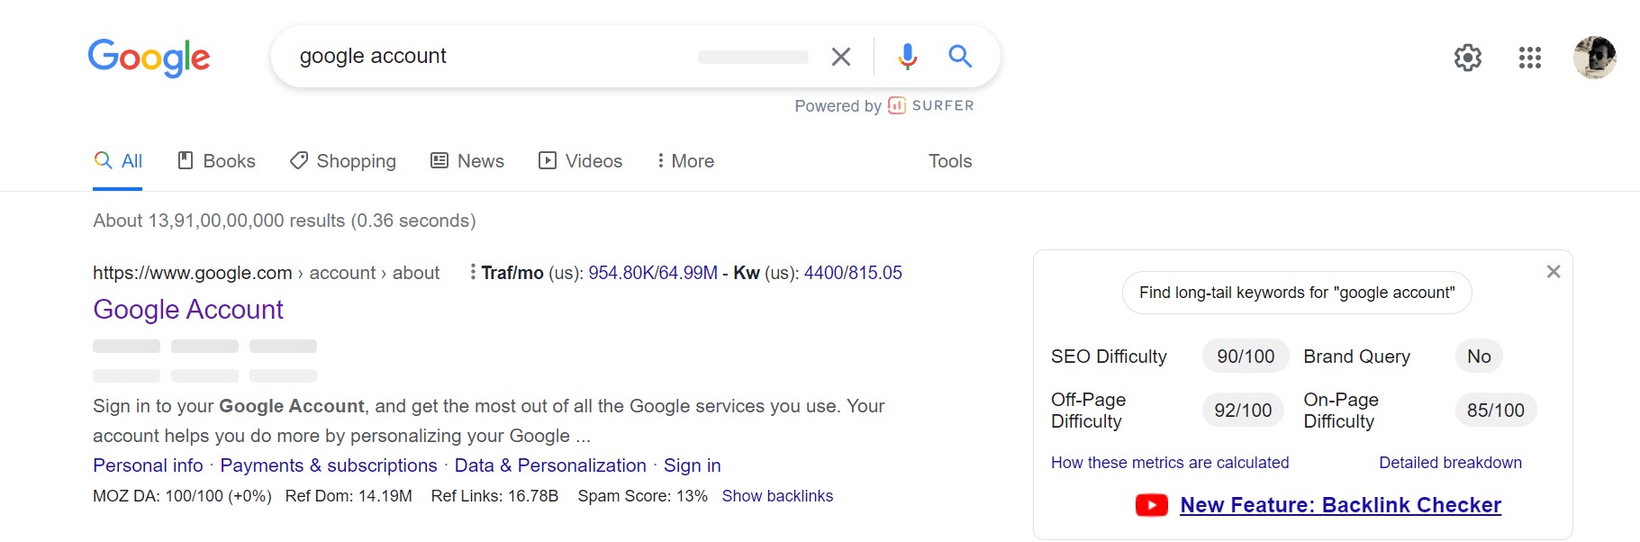Click the Surfer logo next to Powered by
The width and height of the screenshot is (1640, 542).
tap(896, 105)
